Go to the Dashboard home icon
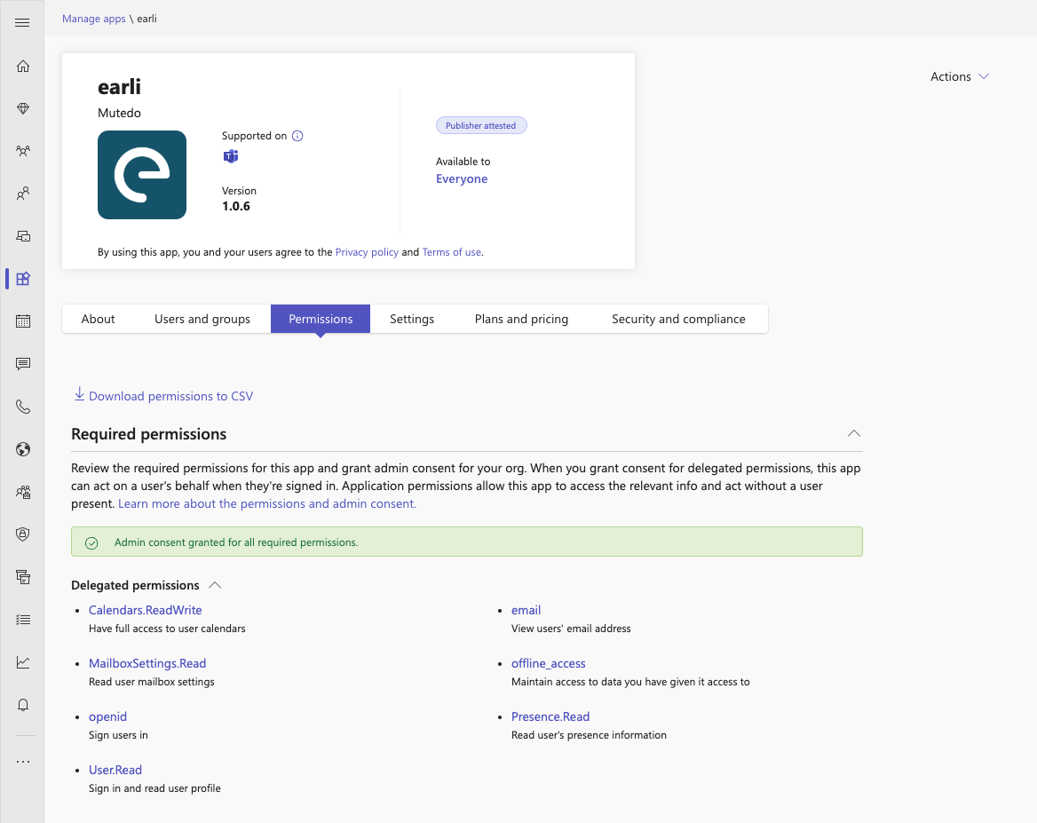1037x823 pixels. (x=22, y=67)
